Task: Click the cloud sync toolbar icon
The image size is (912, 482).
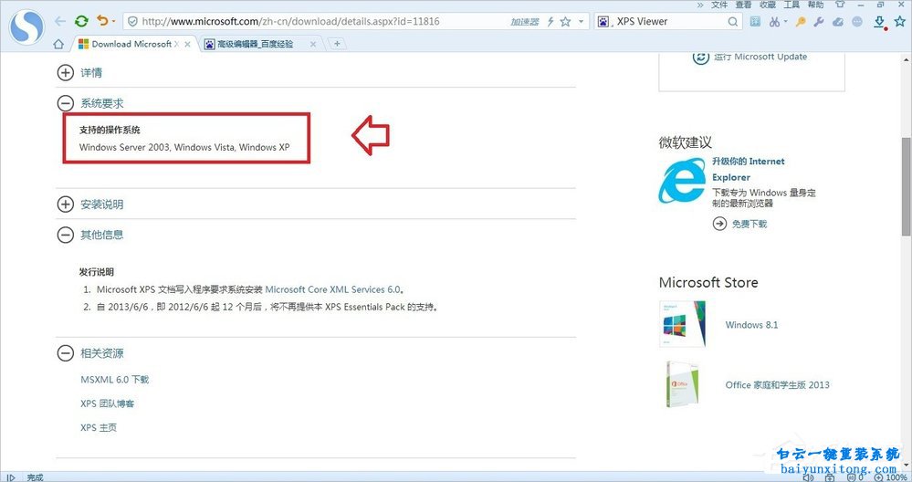Action: [x=838, y=22]
